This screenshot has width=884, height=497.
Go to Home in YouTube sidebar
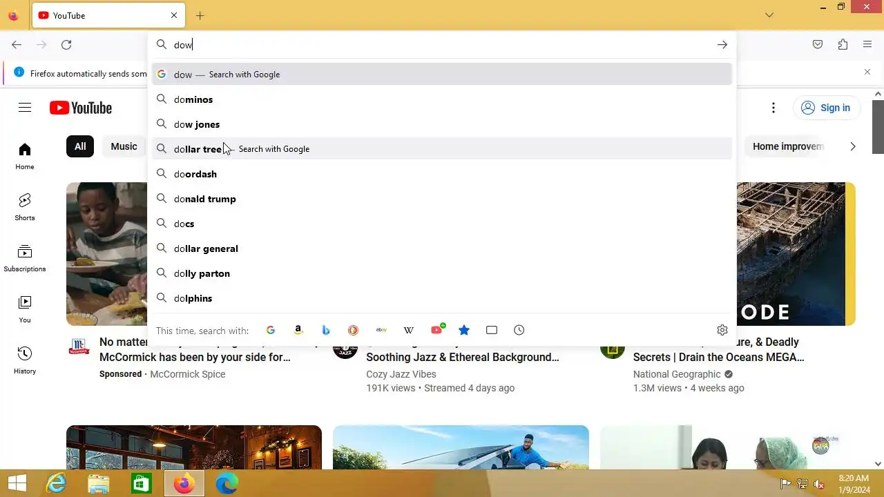tap(25, 156)
